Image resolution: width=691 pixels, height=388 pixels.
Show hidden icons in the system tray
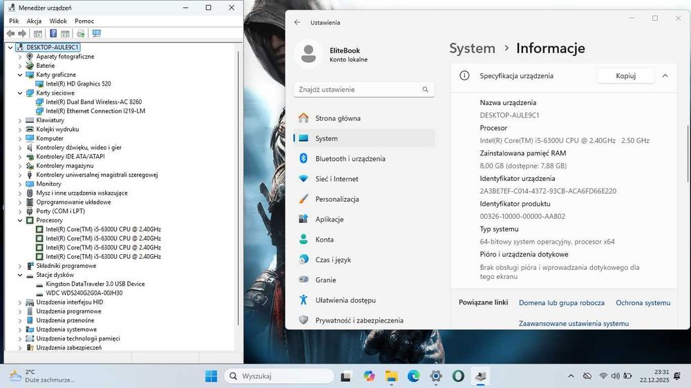571,376
